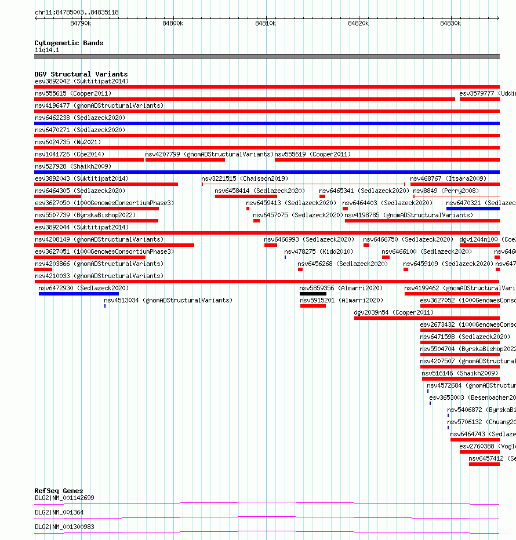516x540 pixels.
Task: Click the 84810k ruler position
Action: [x=266, y=23]
